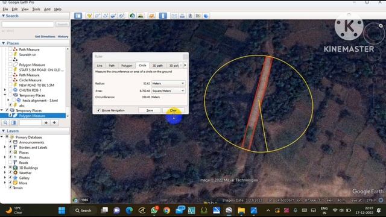Switch to the 3D path tab in Ruler
386x217 pixels.
157,66
